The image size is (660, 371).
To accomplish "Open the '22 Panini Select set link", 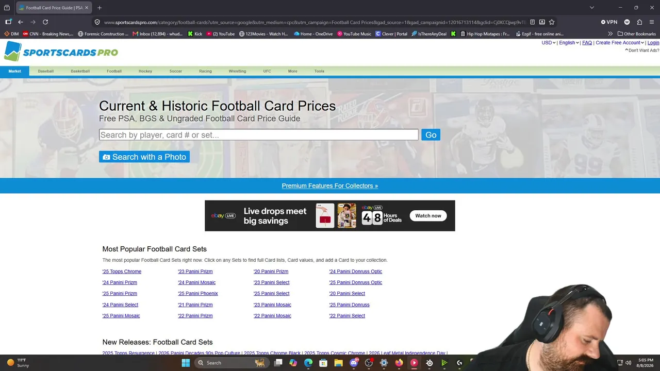I will 347,316.
